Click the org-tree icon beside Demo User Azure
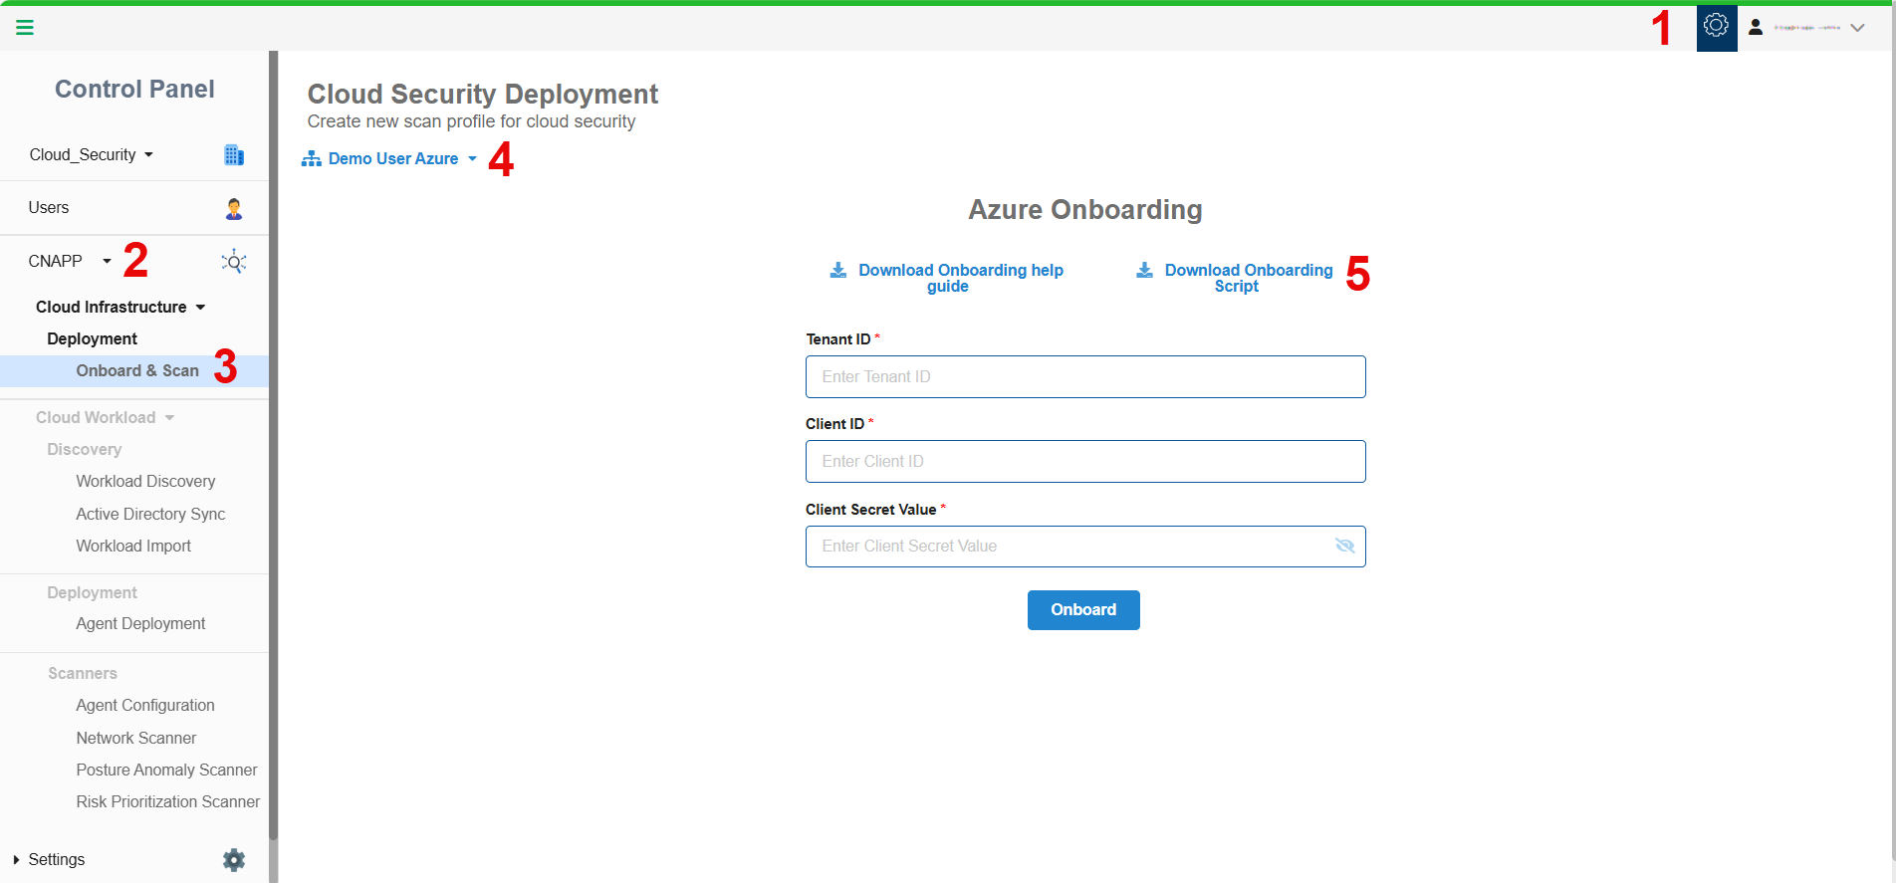The width and height of the screenshot is (1896, 883). [312, 159]
